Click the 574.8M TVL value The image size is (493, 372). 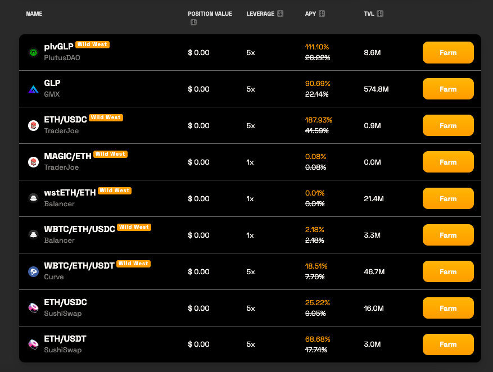376,89
